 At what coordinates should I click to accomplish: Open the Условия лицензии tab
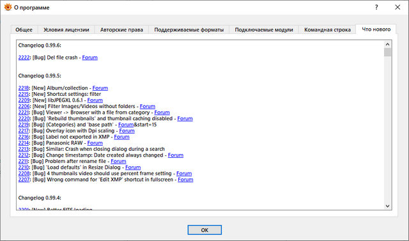coord(66,29)
